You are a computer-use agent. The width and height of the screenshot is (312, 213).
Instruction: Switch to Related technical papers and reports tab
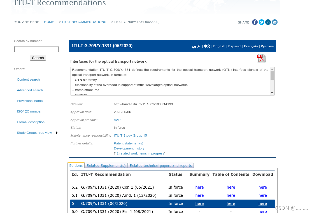(x=161, y=165)
